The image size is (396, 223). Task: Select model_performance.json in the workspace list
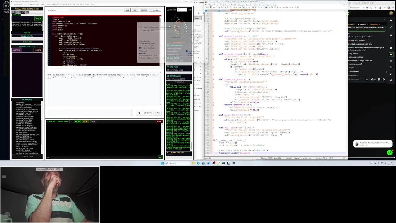tap(26, 130)
